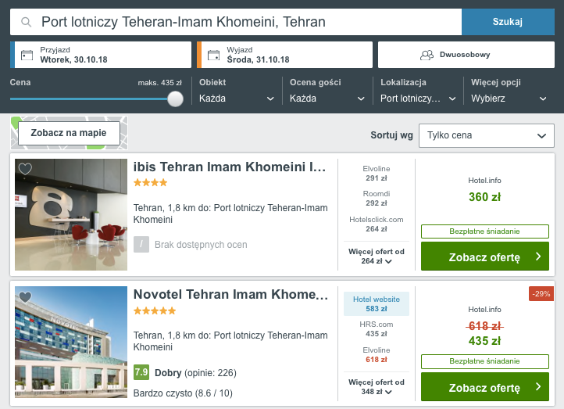The width and height of the screenshot is (564, 409).
Task: Open the Sortuj wg sort dropdown
Action: tap(486, 135)
